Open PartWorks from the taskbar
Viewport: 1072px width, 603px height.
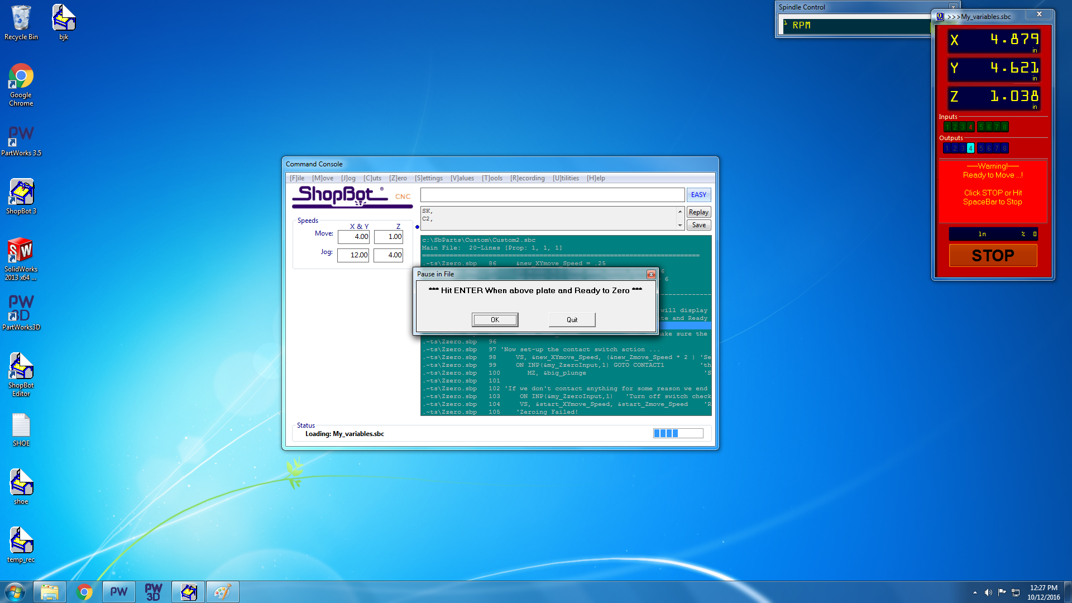coord(119,592)
